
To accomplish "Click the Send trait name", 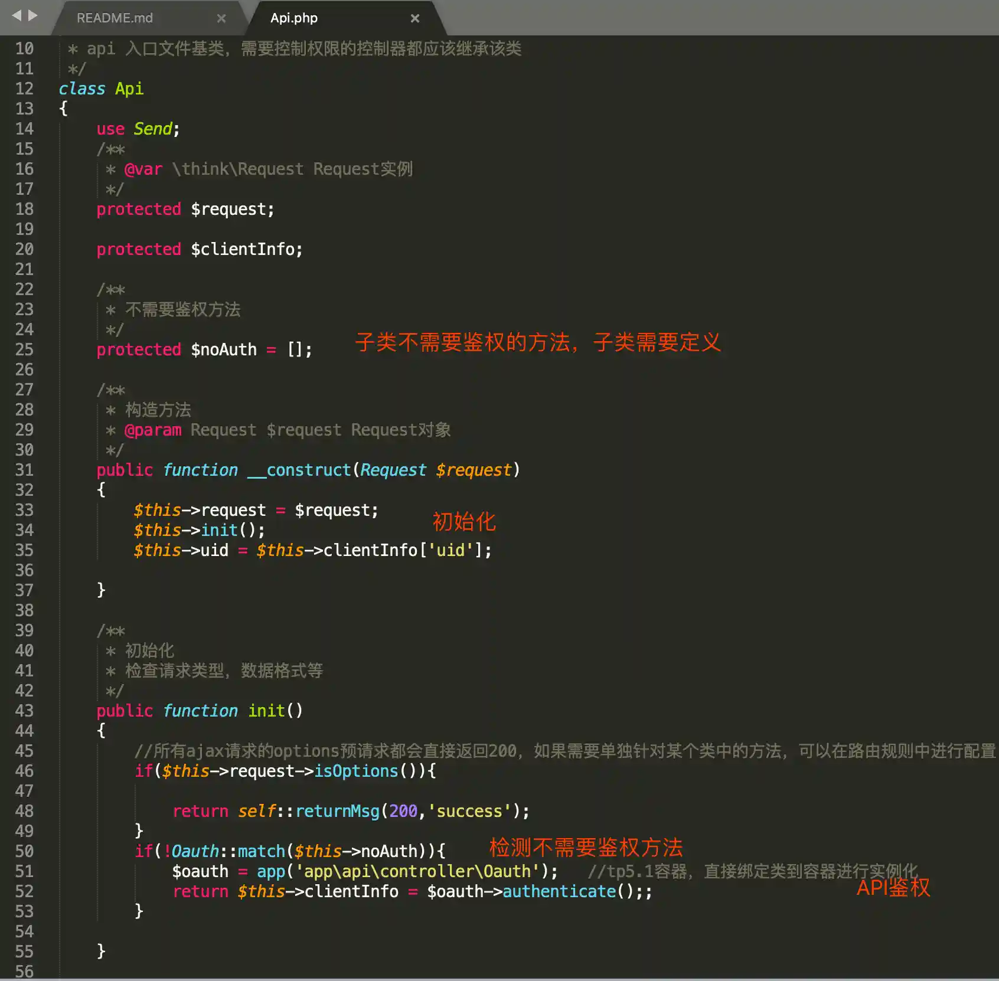I will (x=152, y=129).
